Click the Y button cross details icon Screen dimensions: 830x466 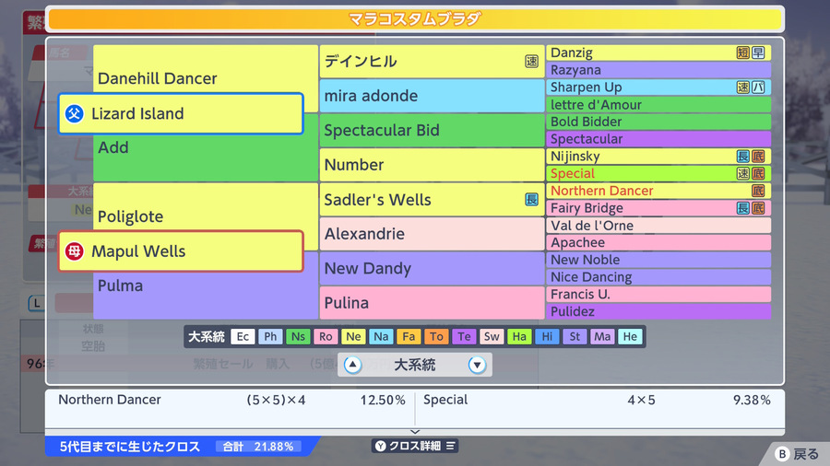381,446
